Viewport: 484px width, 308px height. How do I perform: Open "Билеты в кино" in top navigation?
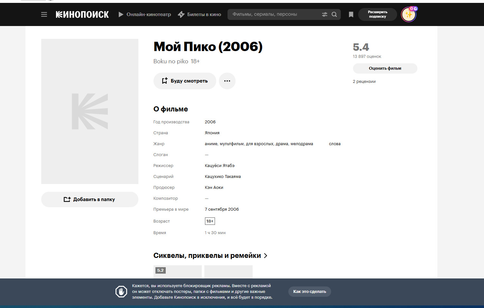click(x=200, y=14)
